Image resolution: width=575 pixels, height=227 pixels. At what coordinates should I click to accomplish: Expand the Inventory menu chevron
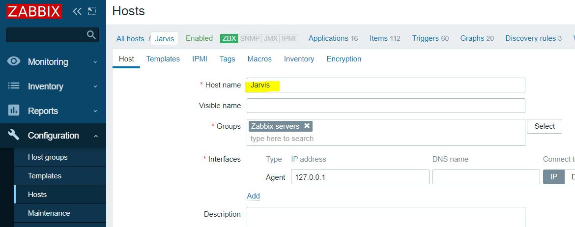(95, 86)
